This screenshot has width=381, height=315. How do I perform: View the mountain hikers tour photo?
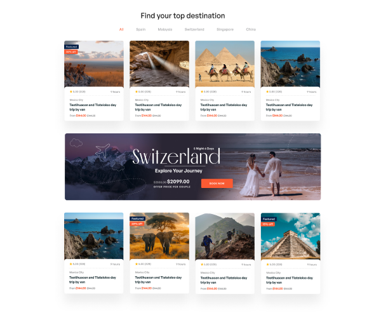pyautogui.click(x=225, y=236)
